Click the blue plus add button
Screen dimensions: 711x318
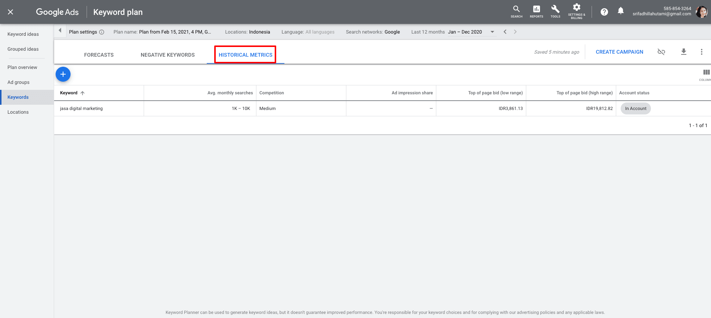tap(63, 74)
